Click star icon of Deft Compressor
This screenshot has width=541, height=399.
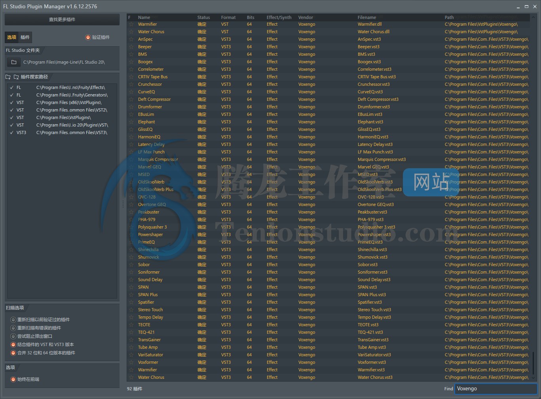(131, 99)
